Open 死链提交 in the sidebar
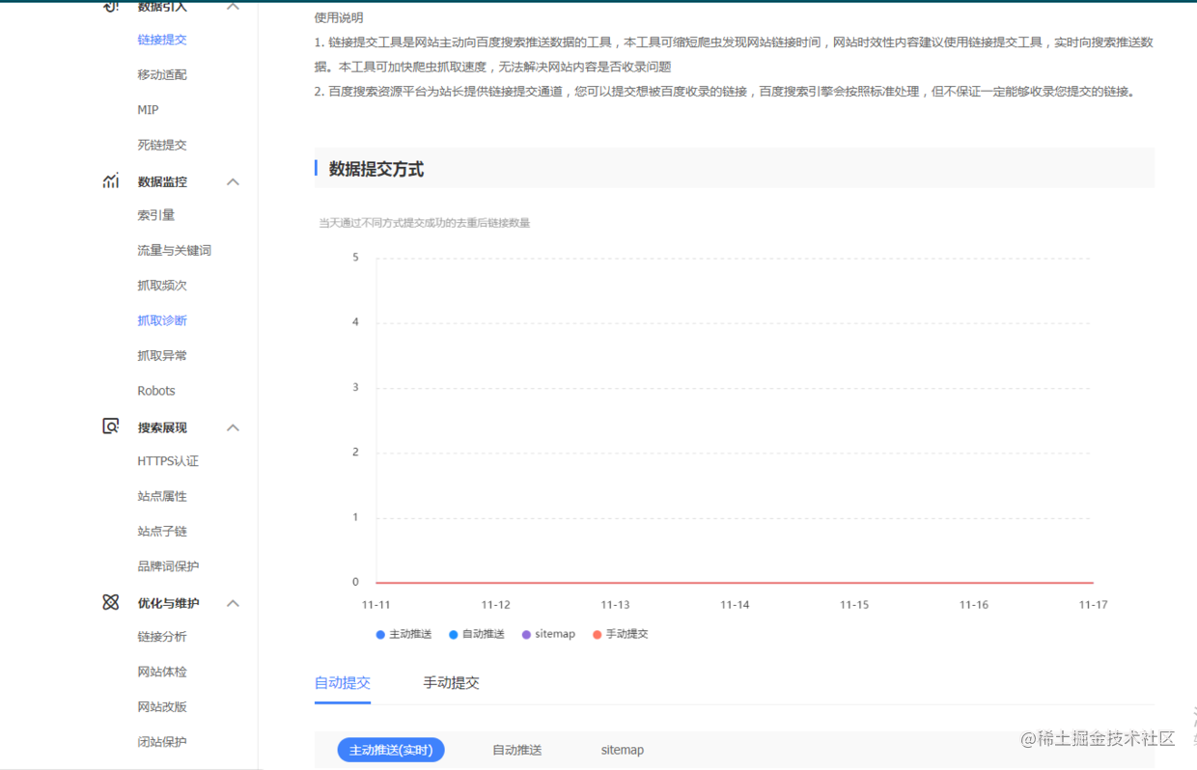Viewport: 1197px width, 770px height. click(x=162, y=145)
